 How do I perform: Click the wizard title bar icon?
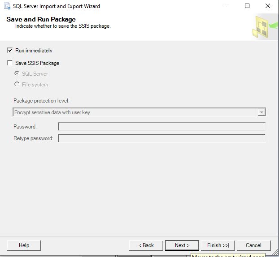click(7, 6)
